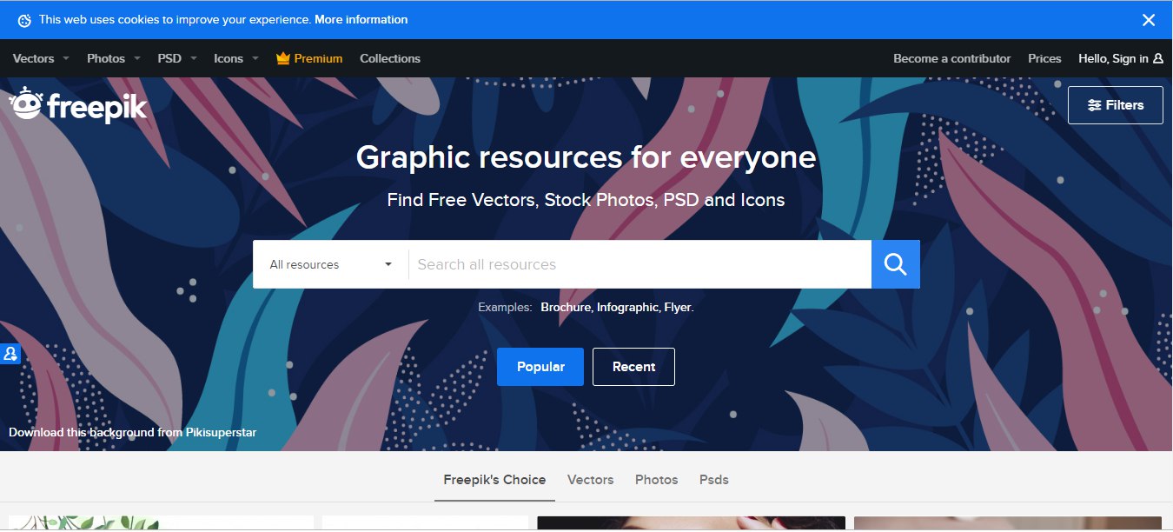The height and width of the screenshot is (532, 1173).
Task: Click the Premium crown icon
Action: [x=282, y=58]
